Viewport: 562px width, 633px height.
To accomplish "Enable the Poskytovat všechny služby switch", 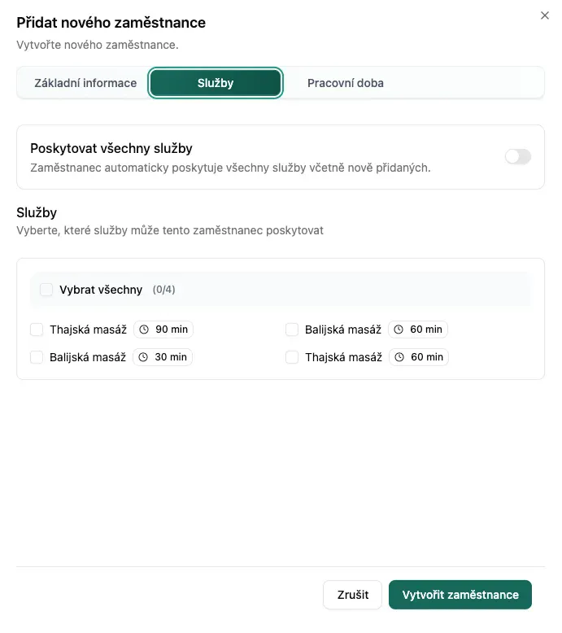I will (517, 157).
